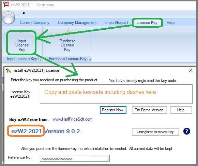The width and height of the screenshot is (198, 166).
Task: Click 'You have already registered the key code.' text
Action: [x=143, y=81]
